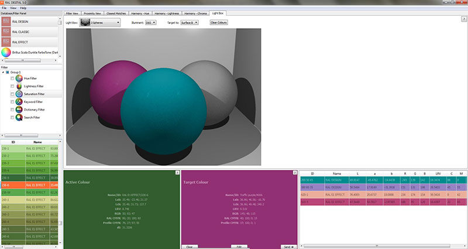Select the salmon 420-1 RAL E1 EFFECT row
Image resolution: width=468 pixels, height=249 pixels.
[x=383, y=195]
